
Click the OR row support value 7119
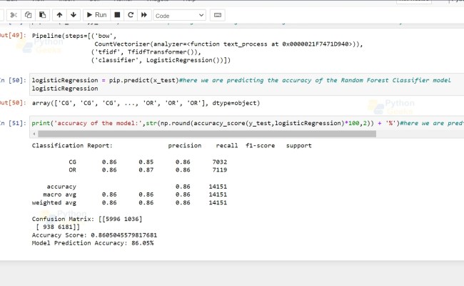pos(220,170)
